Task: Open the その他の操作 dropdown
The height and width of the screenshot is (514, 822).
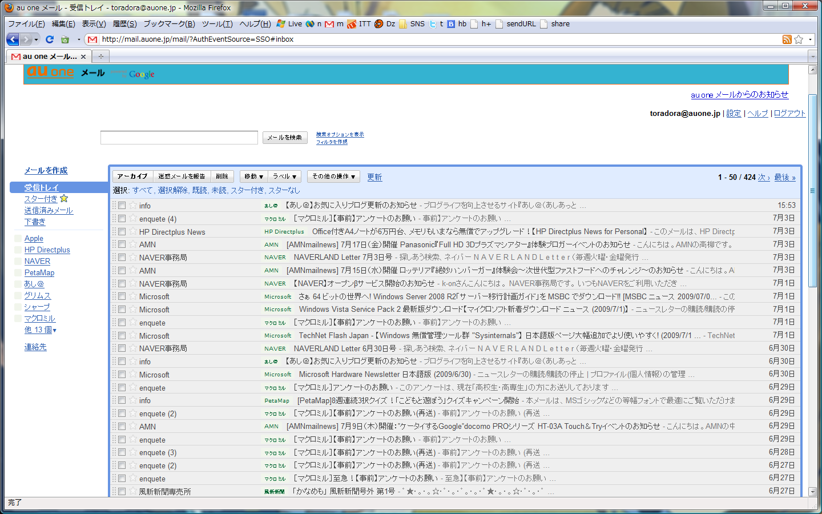Action: (x=333, y=176)
